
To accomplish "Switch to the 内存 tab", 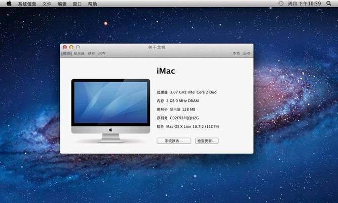I will (x=102, y=53).
